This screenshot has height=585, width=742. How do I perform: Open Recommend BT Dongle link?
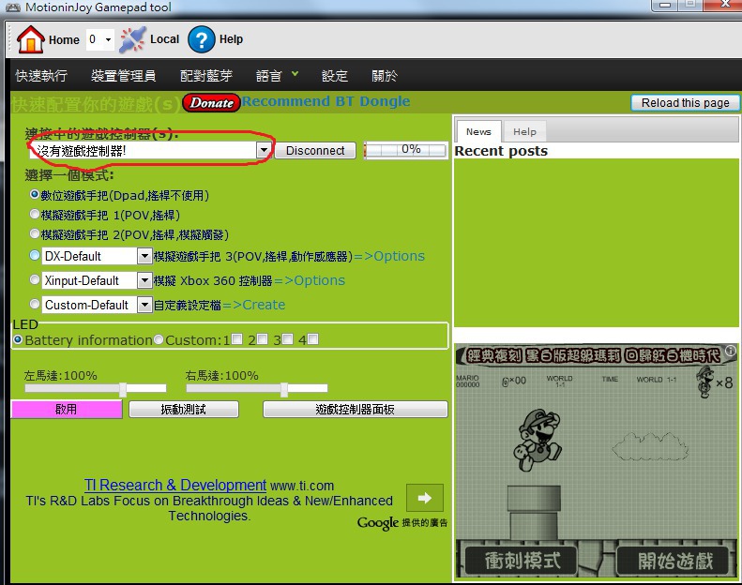(326, 101)
